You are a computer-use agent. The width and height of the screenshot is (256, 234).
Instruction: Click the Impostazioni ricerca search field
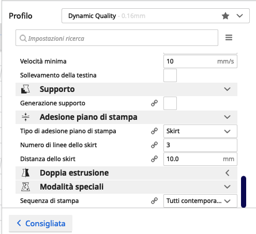117,38
